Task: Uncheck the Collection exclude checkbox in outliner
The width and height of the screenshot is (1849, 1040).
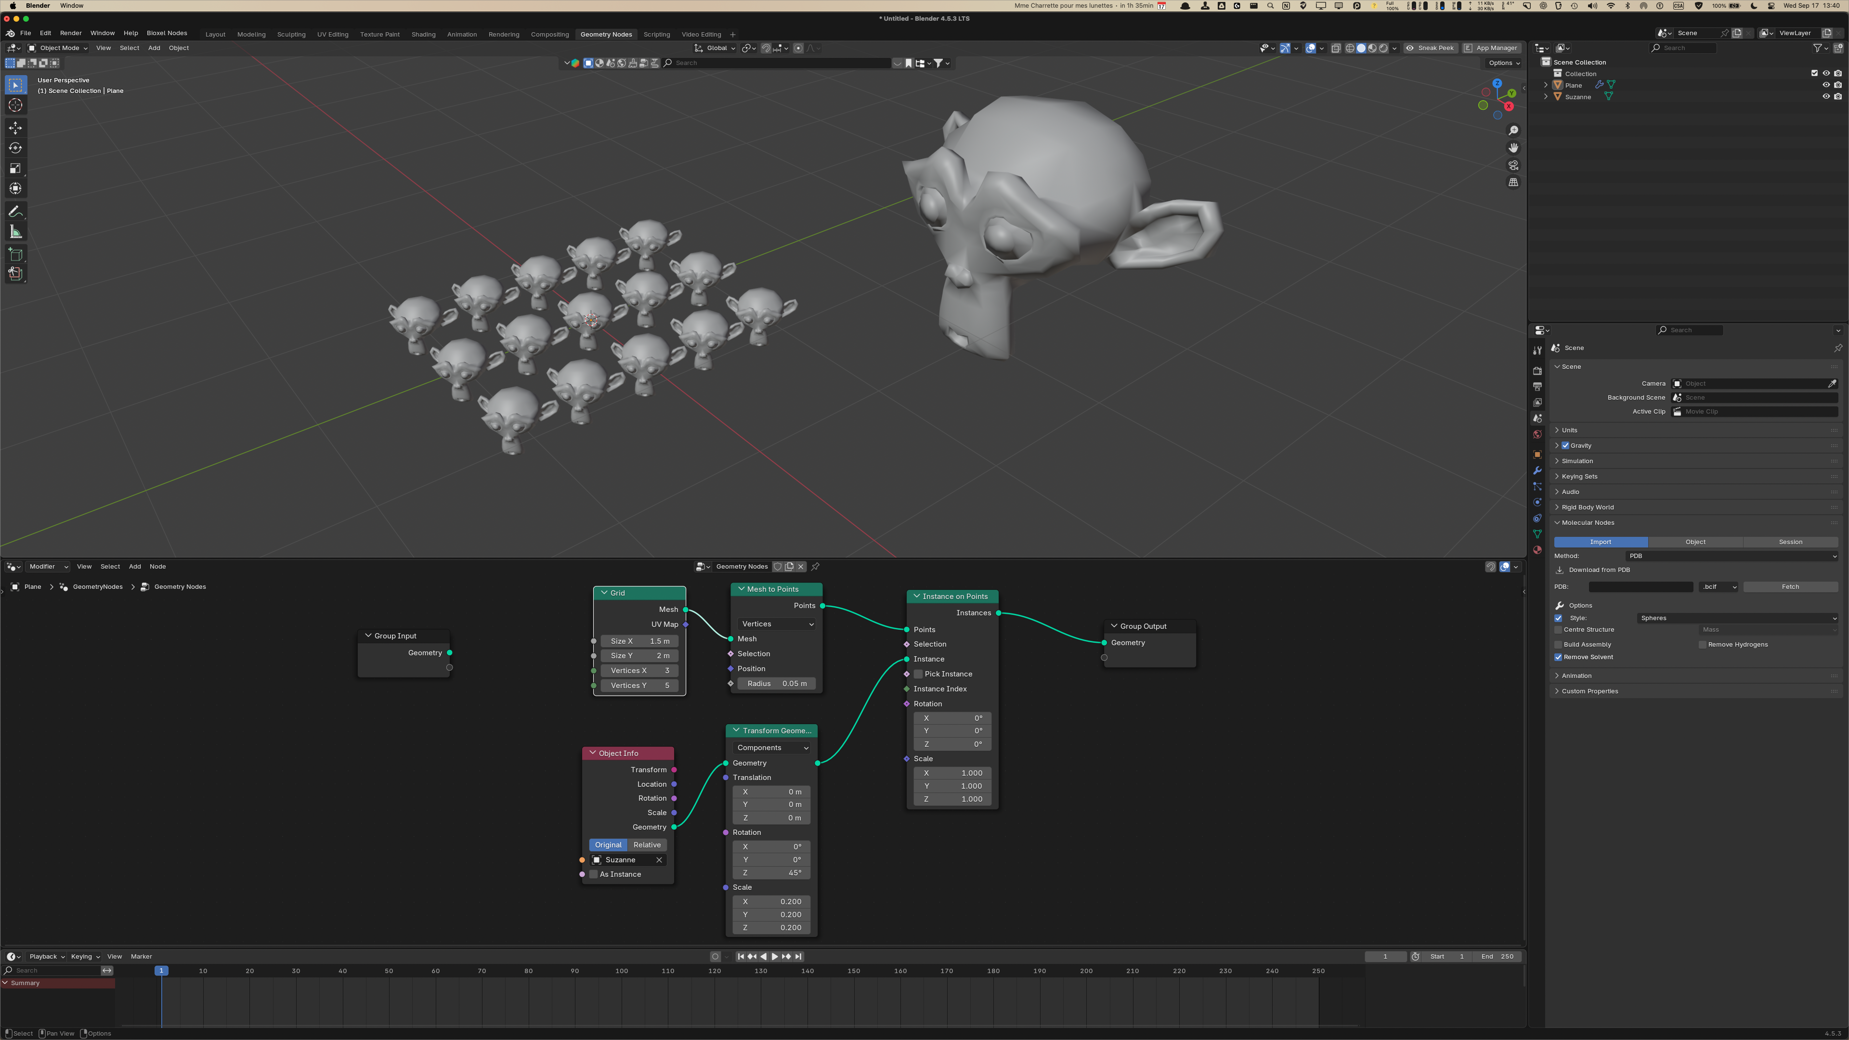Action: tap(1814, 73)
